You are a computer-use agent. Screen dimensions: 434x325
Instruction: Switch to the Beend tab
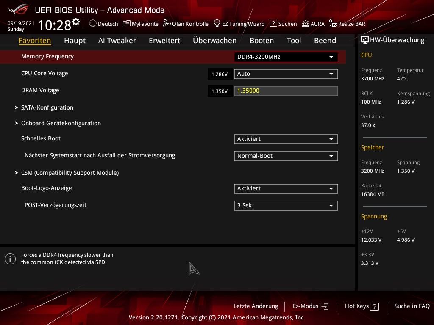tap(325, 41)
